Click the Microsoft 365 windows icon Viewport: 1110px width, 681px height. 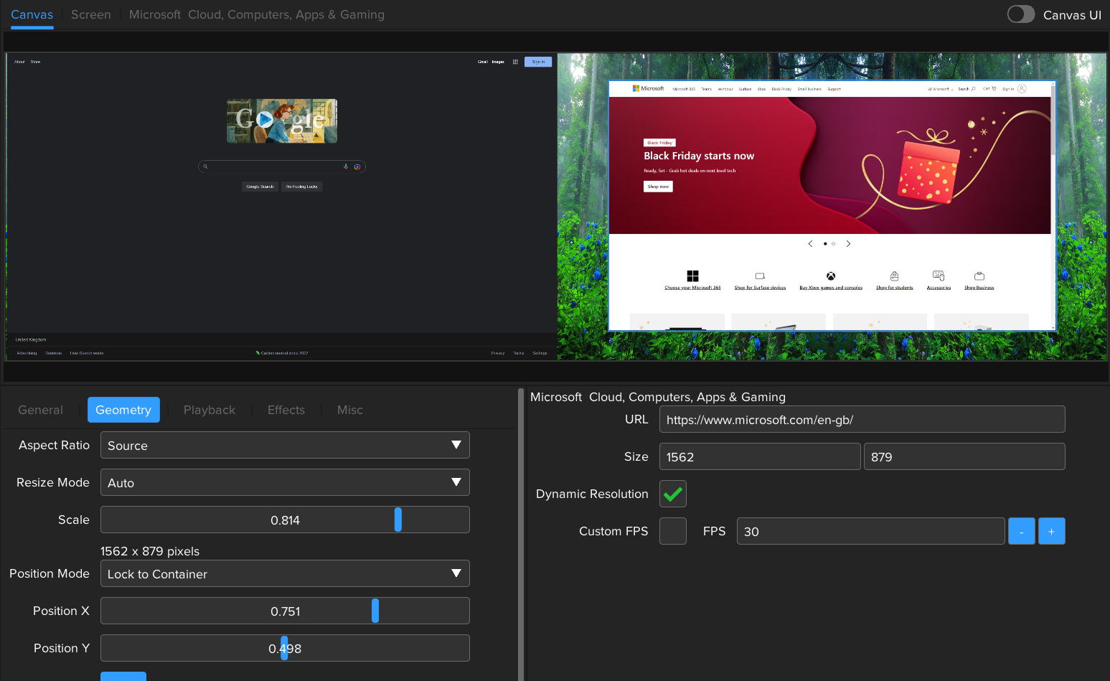tap(692, 276)
